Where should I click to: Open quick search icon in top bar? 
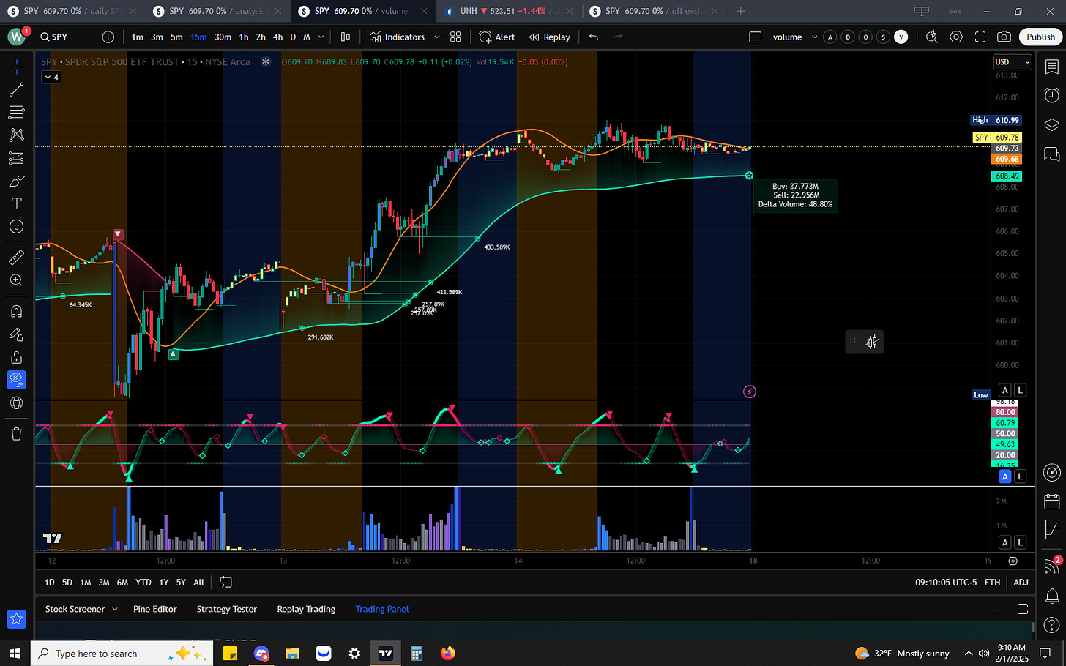click(932, 37)
